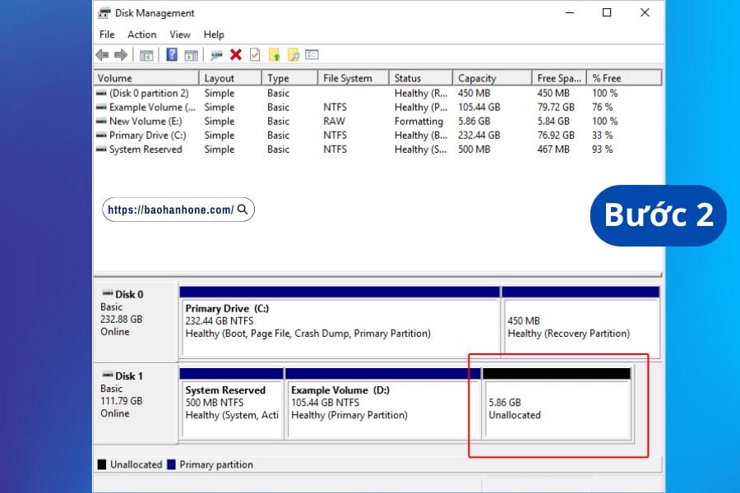Open the File menu
The height and width of the screenshot is (493, 740).
coord(107,35)
